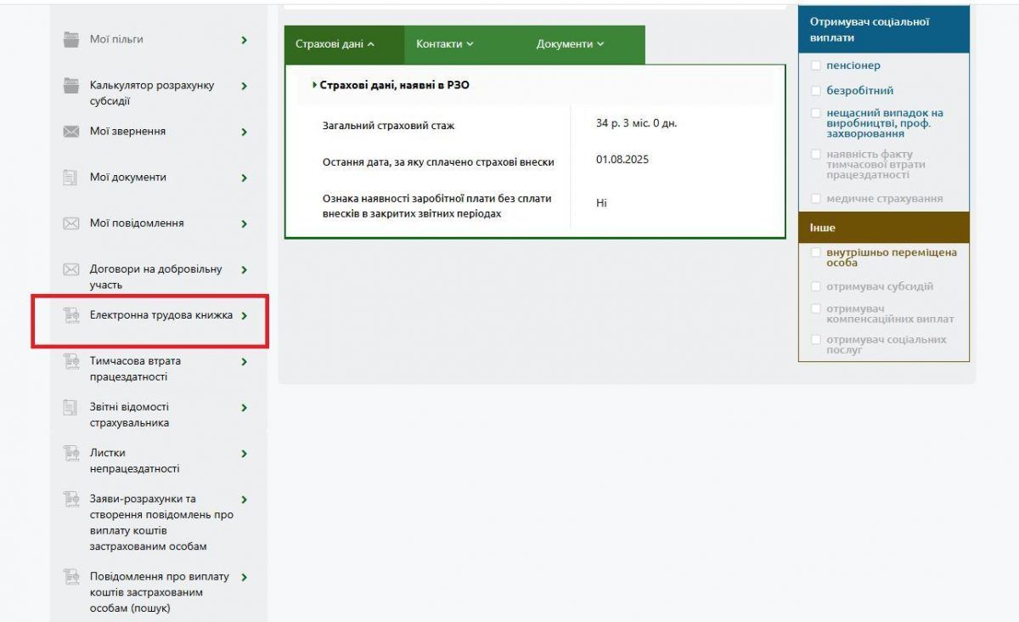Select the Калькулятор розрахунку субсидії icon
1019x622 pixels.
(70, 86)
